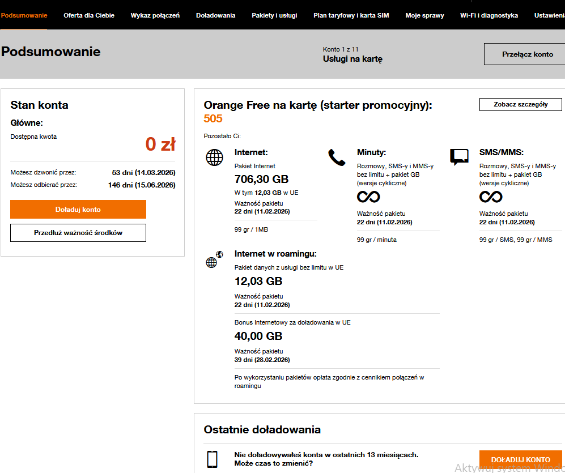Click the globe icon next to Internet
This screenshot has height=473, width=565.
click(x=214, y=157)
